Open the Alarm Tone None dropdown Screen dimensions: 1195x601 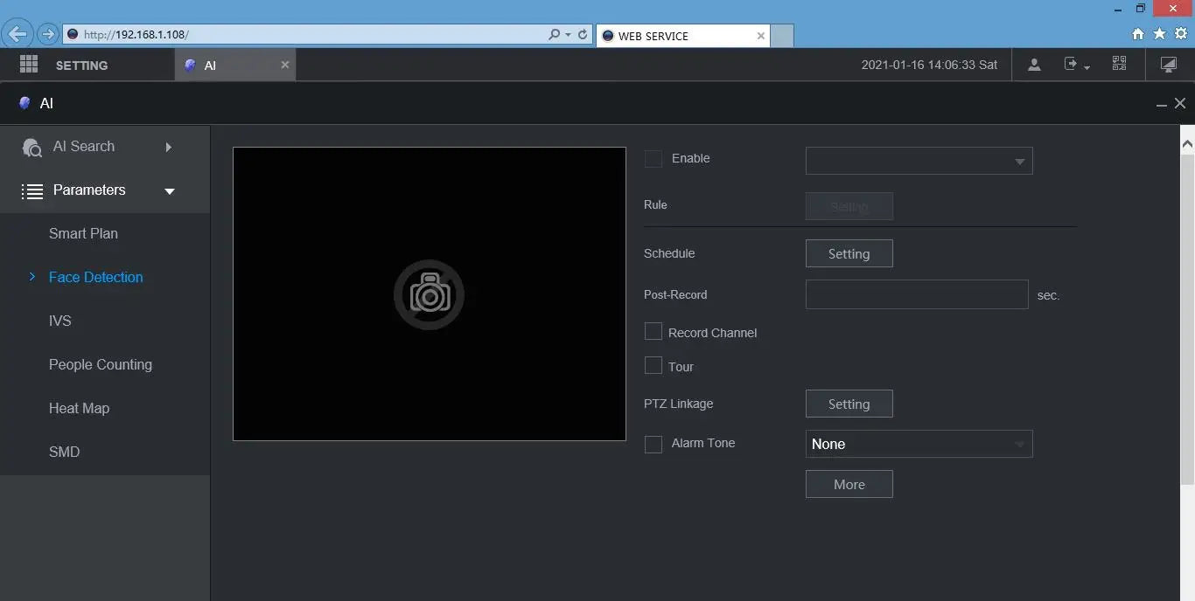point(919,444)
